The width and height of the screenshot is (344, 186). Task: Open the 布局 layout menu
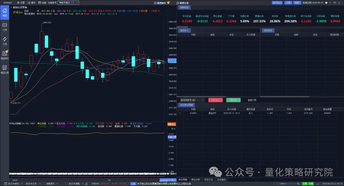[x=42, y=3]
